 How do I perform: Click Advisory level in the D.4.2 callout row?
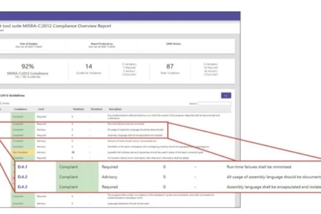click(x=110, y=176)
